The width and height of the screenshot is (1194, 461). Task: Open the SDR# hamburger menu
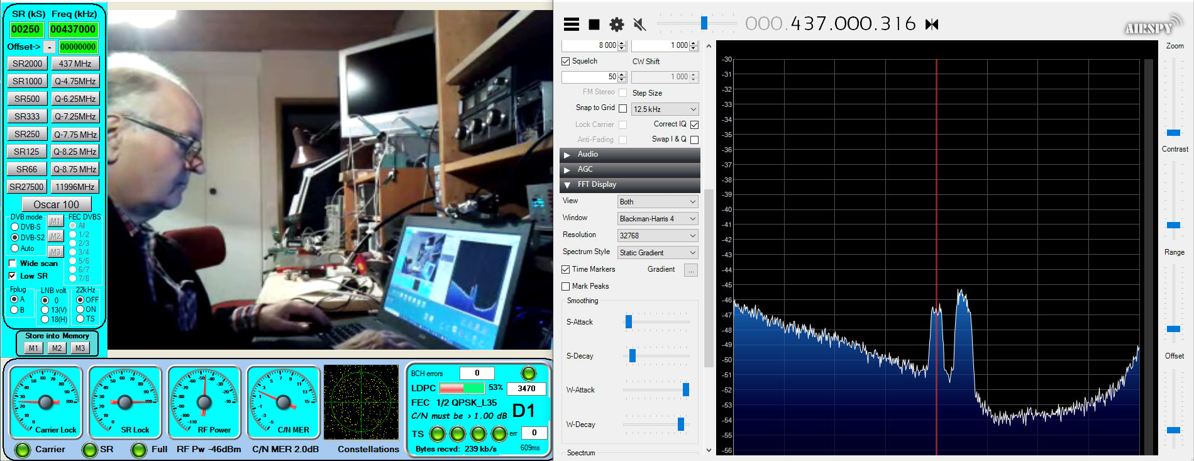click(571, 25)
